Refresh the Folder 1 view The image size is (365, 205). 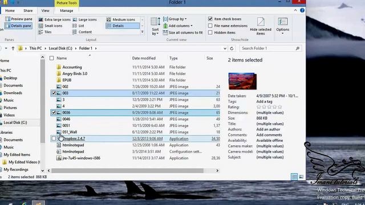(x=232, y=48)
